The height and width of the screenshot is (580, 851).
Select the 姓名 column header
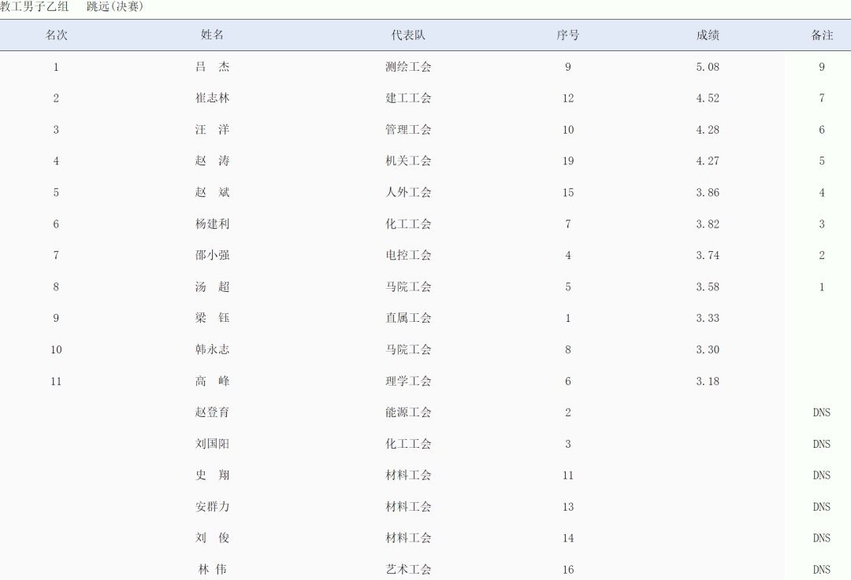tap(213, 35)
